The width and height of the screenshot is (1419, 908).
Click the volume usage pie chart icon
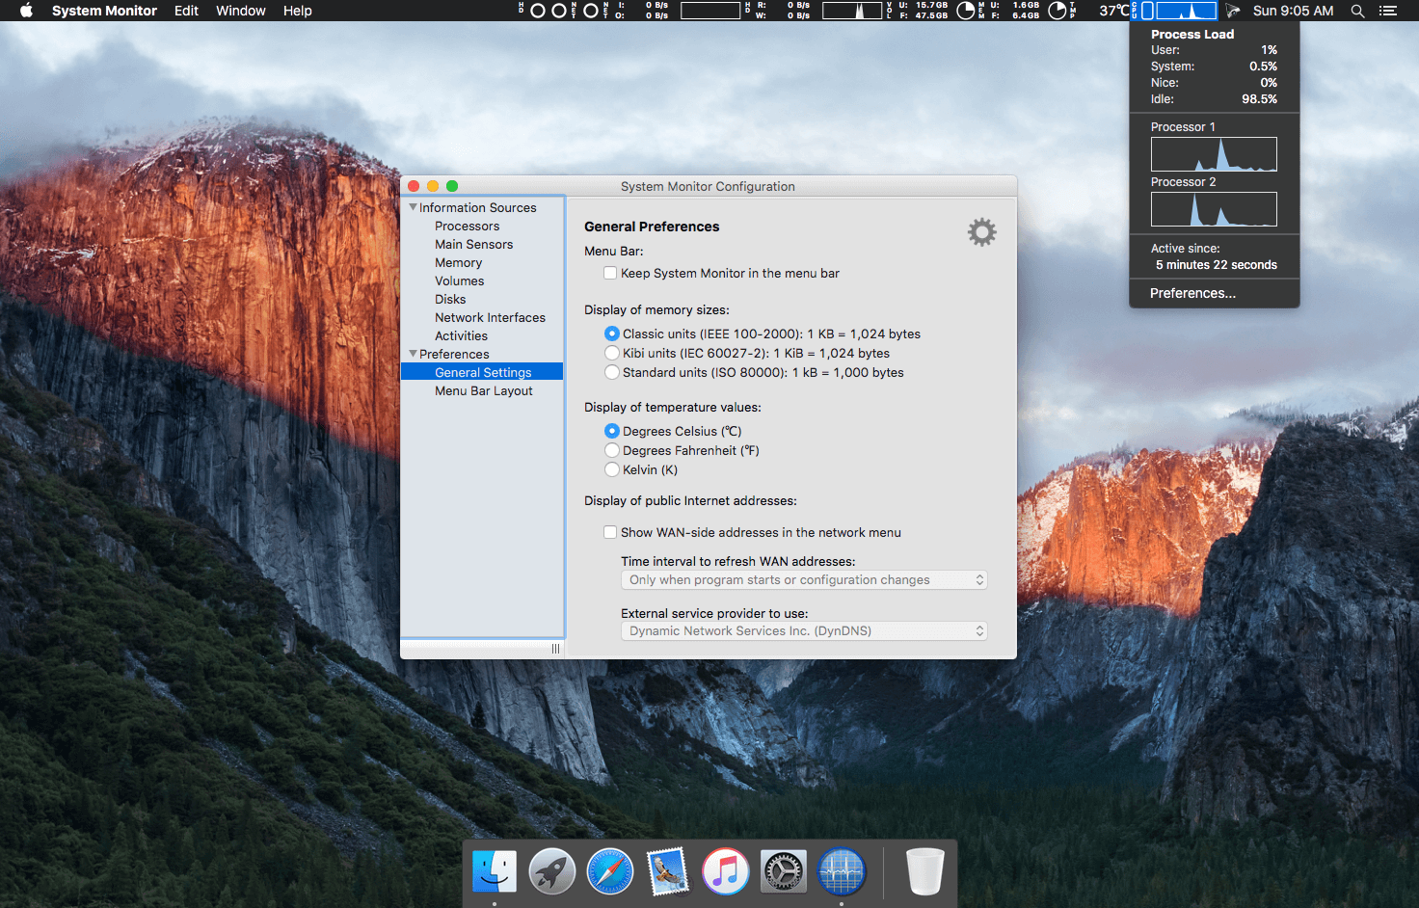(x=965, y=11)
